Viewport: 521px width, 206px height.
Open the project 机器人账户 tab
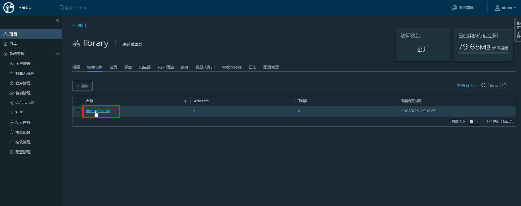[x=205, y=67]
